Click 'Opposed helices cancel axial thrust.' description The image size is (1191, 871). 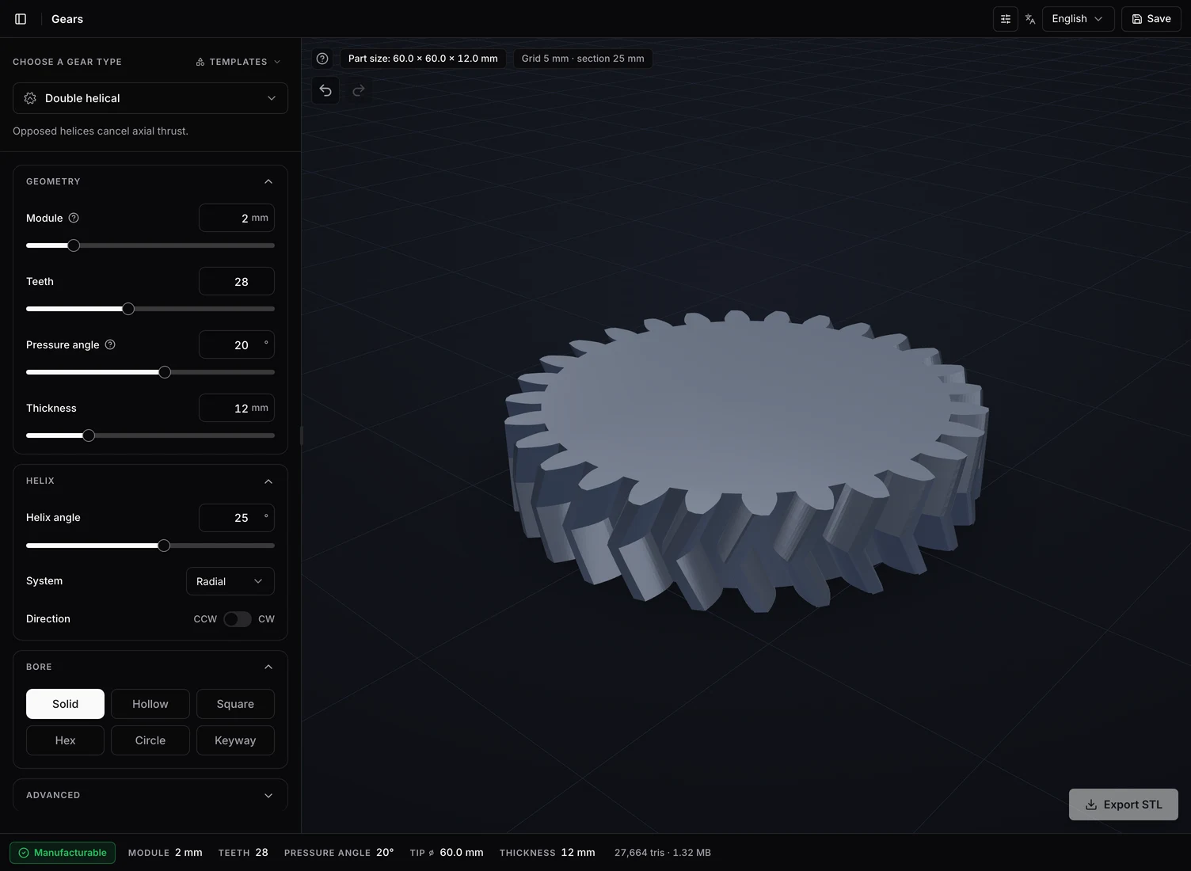pos(101,131)
